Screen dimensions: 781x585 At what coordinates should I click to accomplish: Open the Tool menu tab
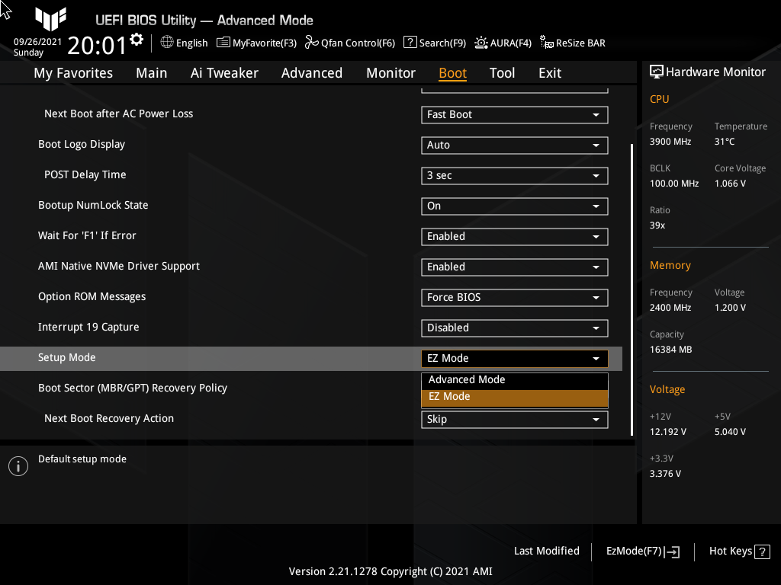click(x=502, y=72)
